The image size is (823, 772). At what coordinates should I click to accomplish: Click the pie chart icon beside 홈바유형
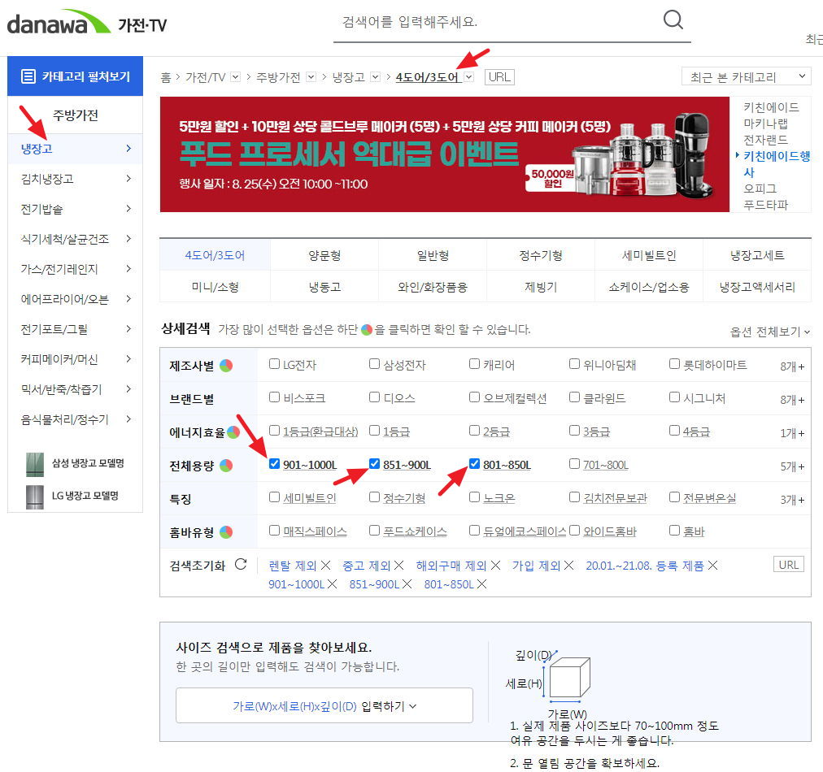point(226,532)
